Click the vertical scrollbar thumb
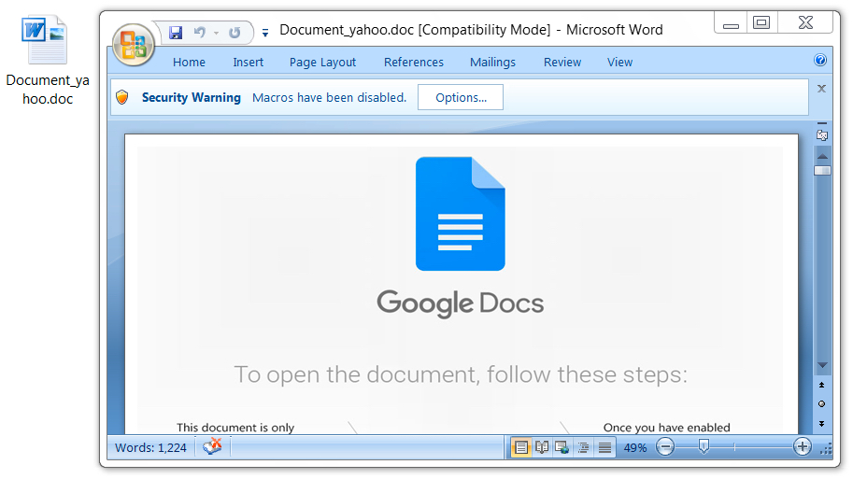 [822, 171]
